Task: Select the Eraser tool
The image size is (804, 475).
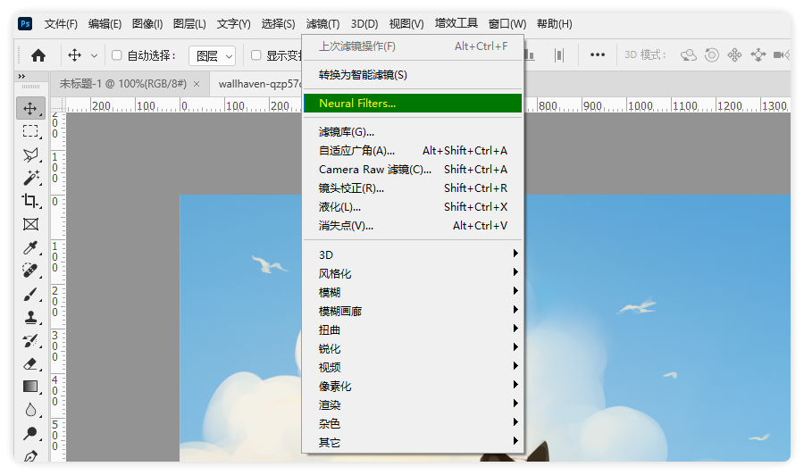Action: [30, 363]
